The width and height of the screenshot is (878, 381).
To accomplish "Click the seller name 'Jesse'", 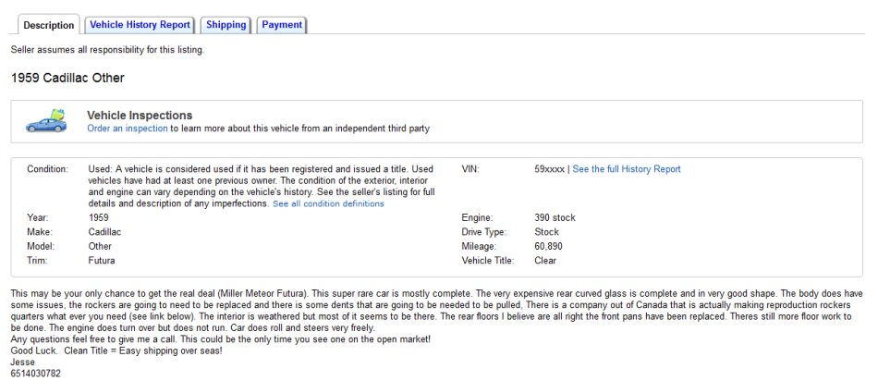I will coord(23,362).
